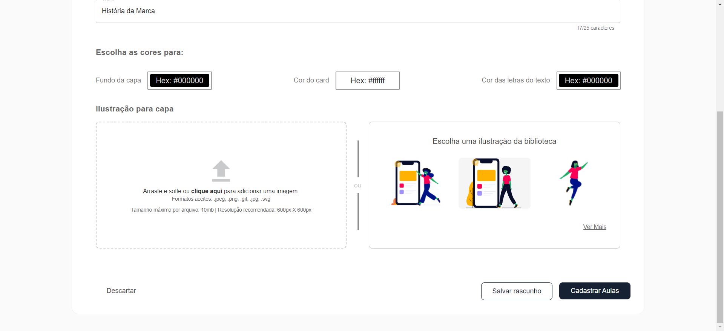Click the 'Cor do card' label
The width and height of the screenshot is (724, 331).
tap(311, 80)
